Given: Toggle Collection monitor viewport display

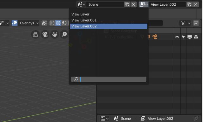Looking at the screenshot, I should (189, 37).
